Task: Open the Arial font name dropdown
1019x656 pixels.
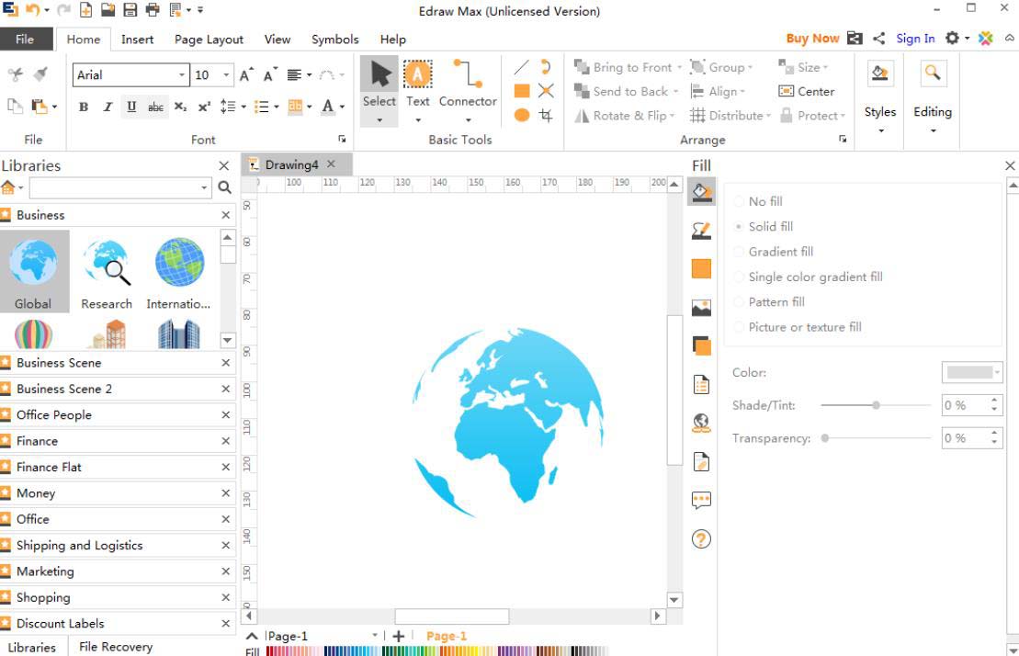Action: click(x=182, y=75)
